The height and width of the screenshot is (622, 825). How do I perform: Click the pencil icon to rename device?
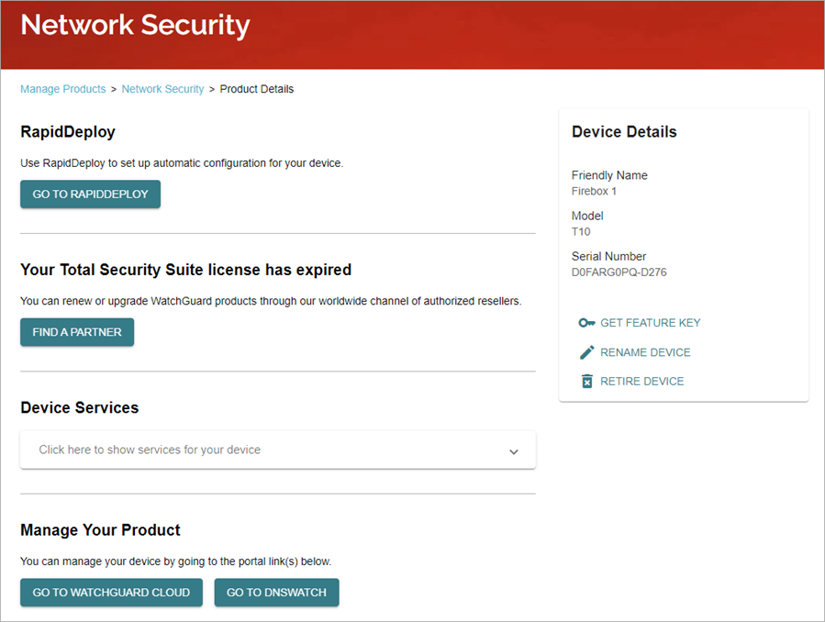(587, 352)
